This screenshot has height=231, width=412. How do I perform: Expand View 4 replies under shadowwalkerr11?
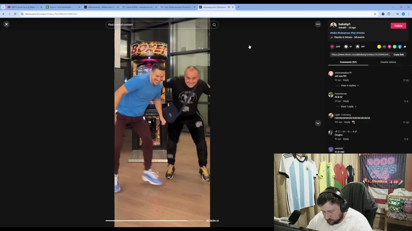pyautogui.click(x=350, y=85)
